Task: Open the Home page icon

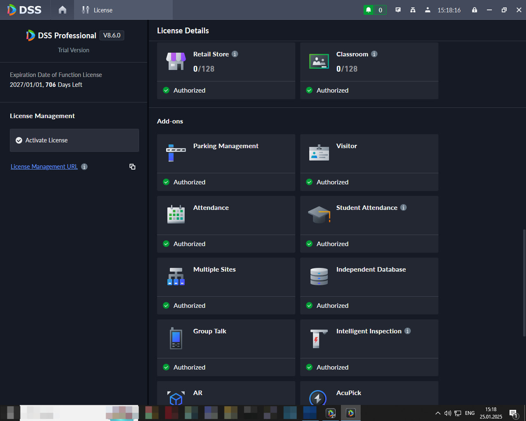Action: pyautogui.click(x=63, y=10)
